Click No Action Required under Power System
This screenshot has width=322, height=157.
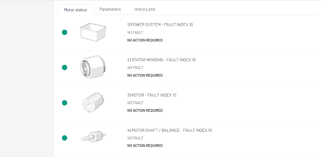145,40
